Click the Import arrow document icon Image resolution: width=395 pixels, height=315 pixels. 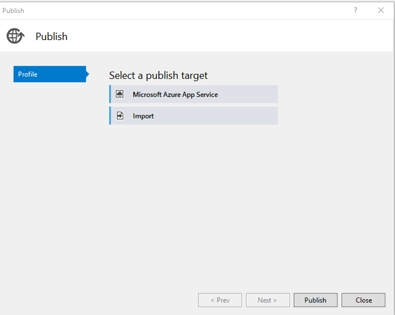pos(120,116)
